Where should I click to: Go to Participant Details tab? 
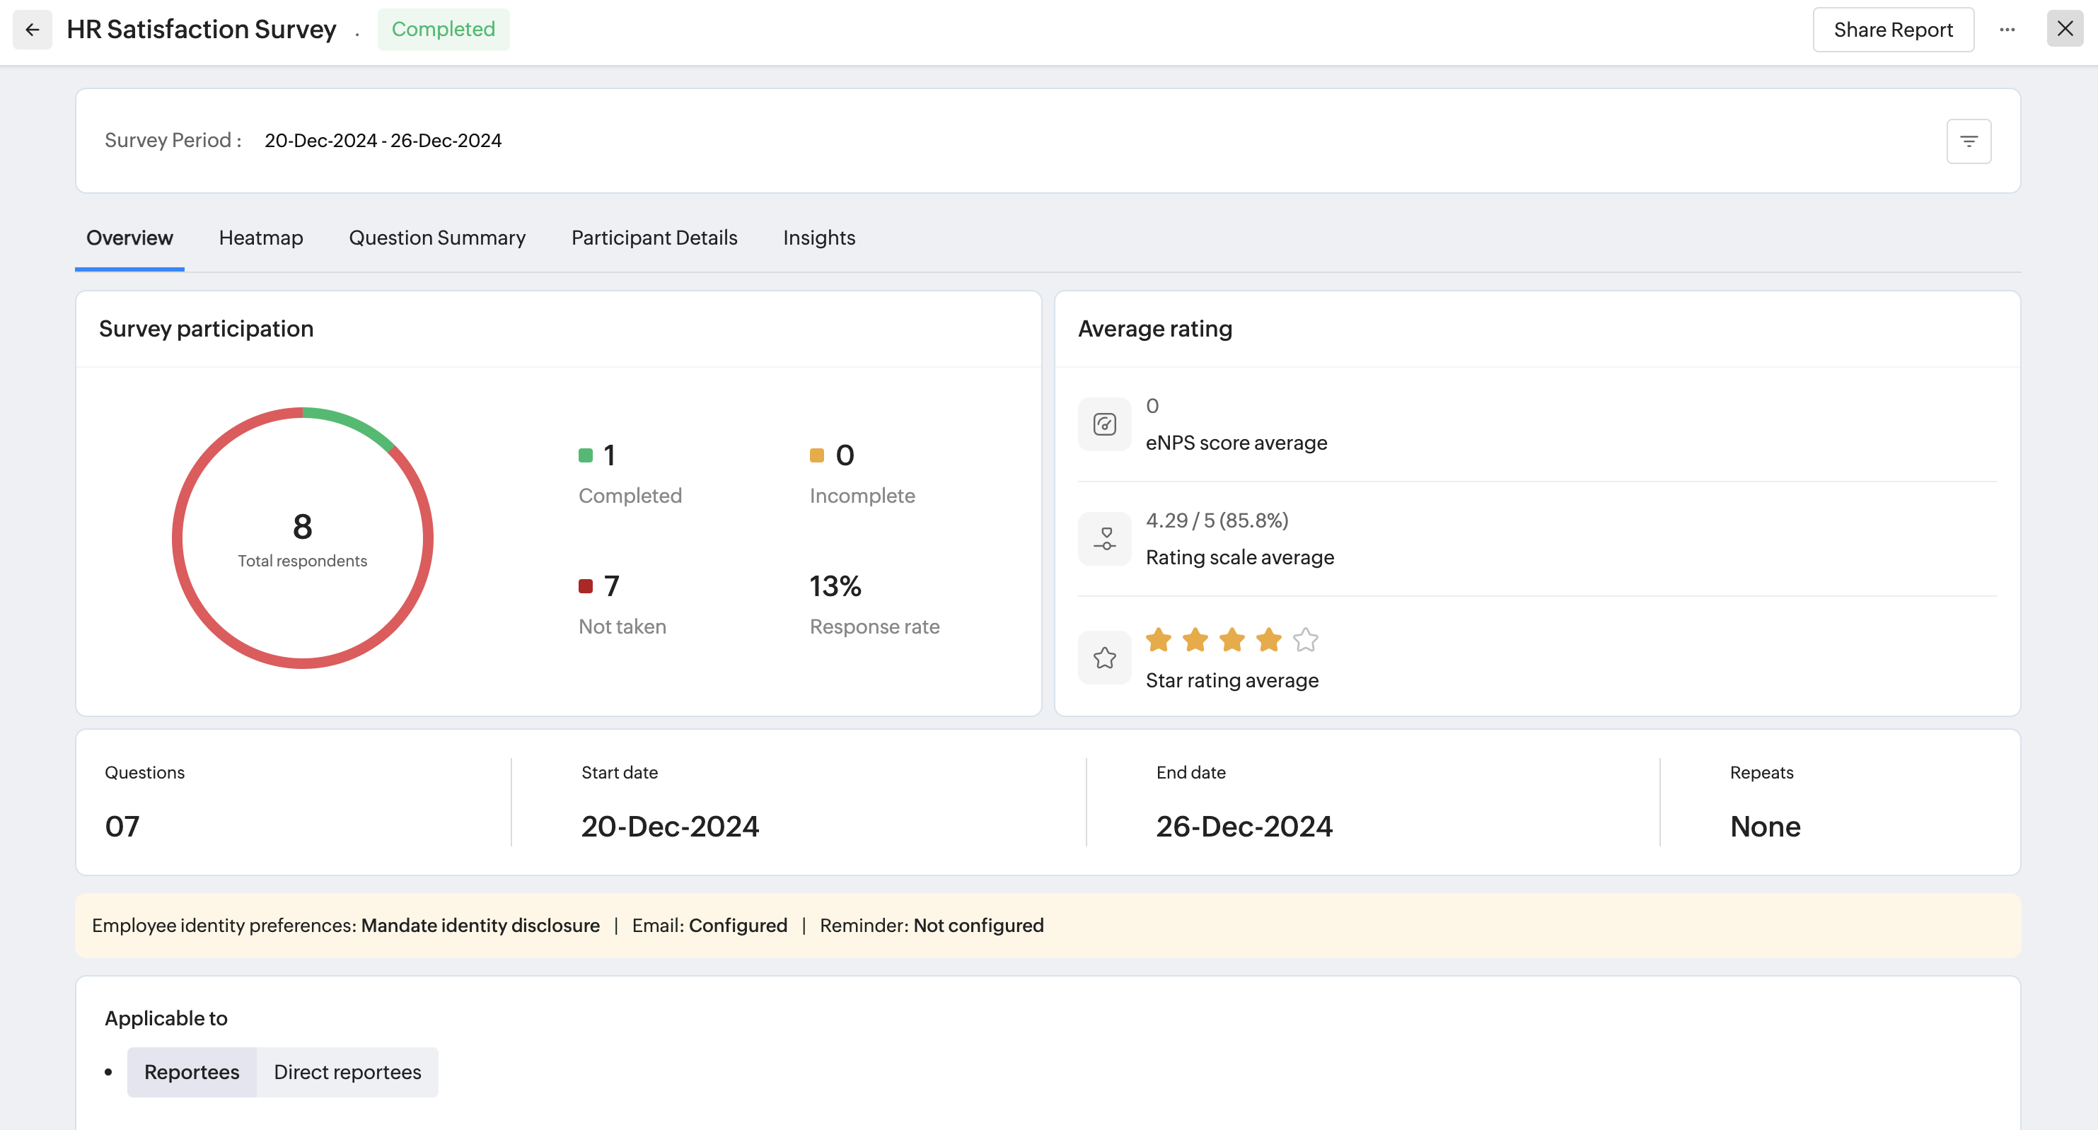pyautogui.click(x=654, y=238)
